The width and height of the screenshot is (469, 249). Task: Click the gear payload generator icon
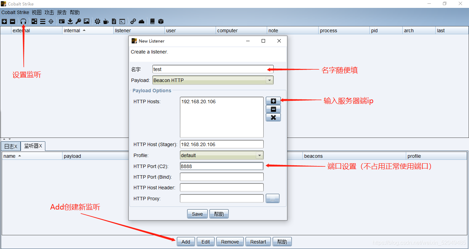pyautogui.click(x=98, y=21)
